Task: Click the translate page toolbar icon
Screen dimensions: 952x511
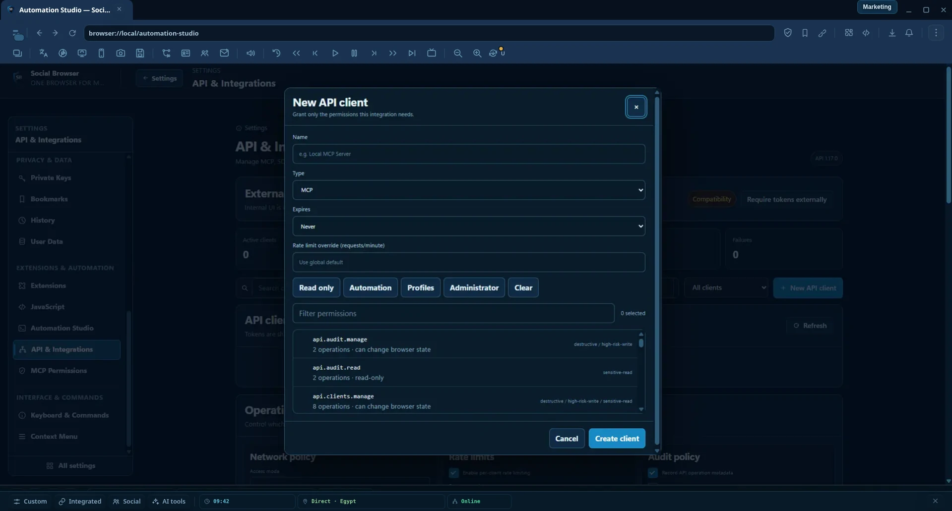Action: point(43,53)
